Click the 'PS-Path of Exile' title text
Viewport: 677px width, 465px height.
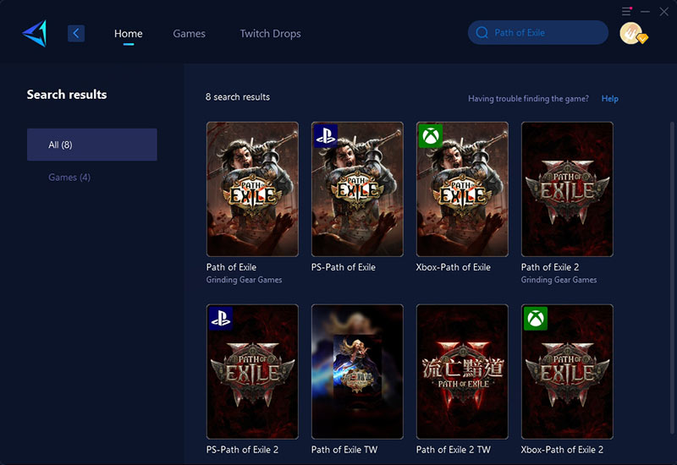[x=344, y=267]
